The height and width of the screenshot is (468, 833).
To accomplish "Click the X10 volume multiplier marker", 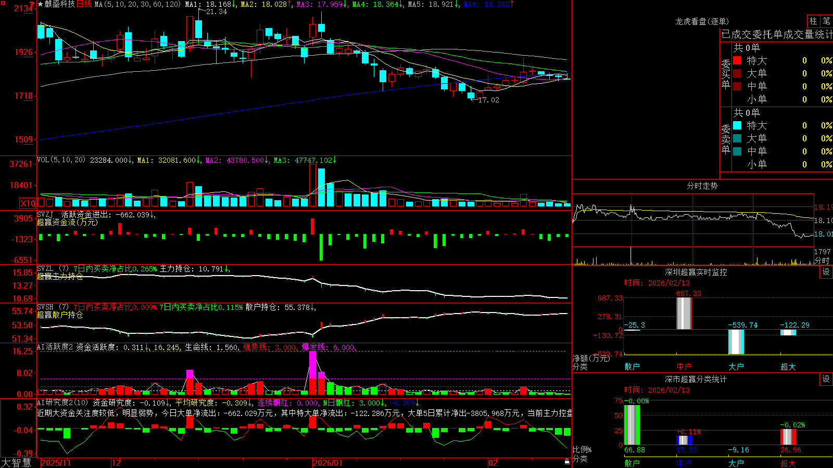I will coord(28,203).
